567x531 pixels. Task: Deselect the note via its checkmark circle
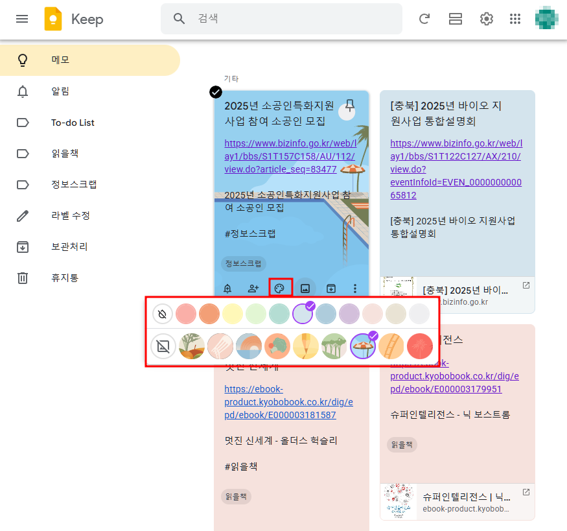(216, 92)
